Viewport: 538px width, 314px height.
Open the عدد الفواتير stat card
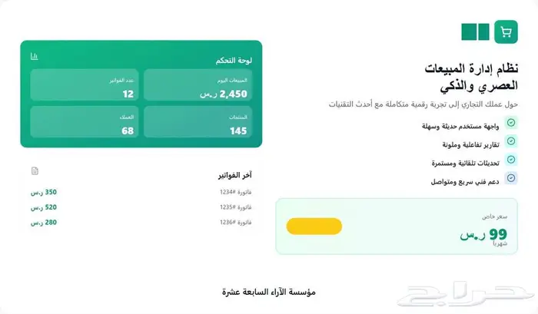pos(85,85)
